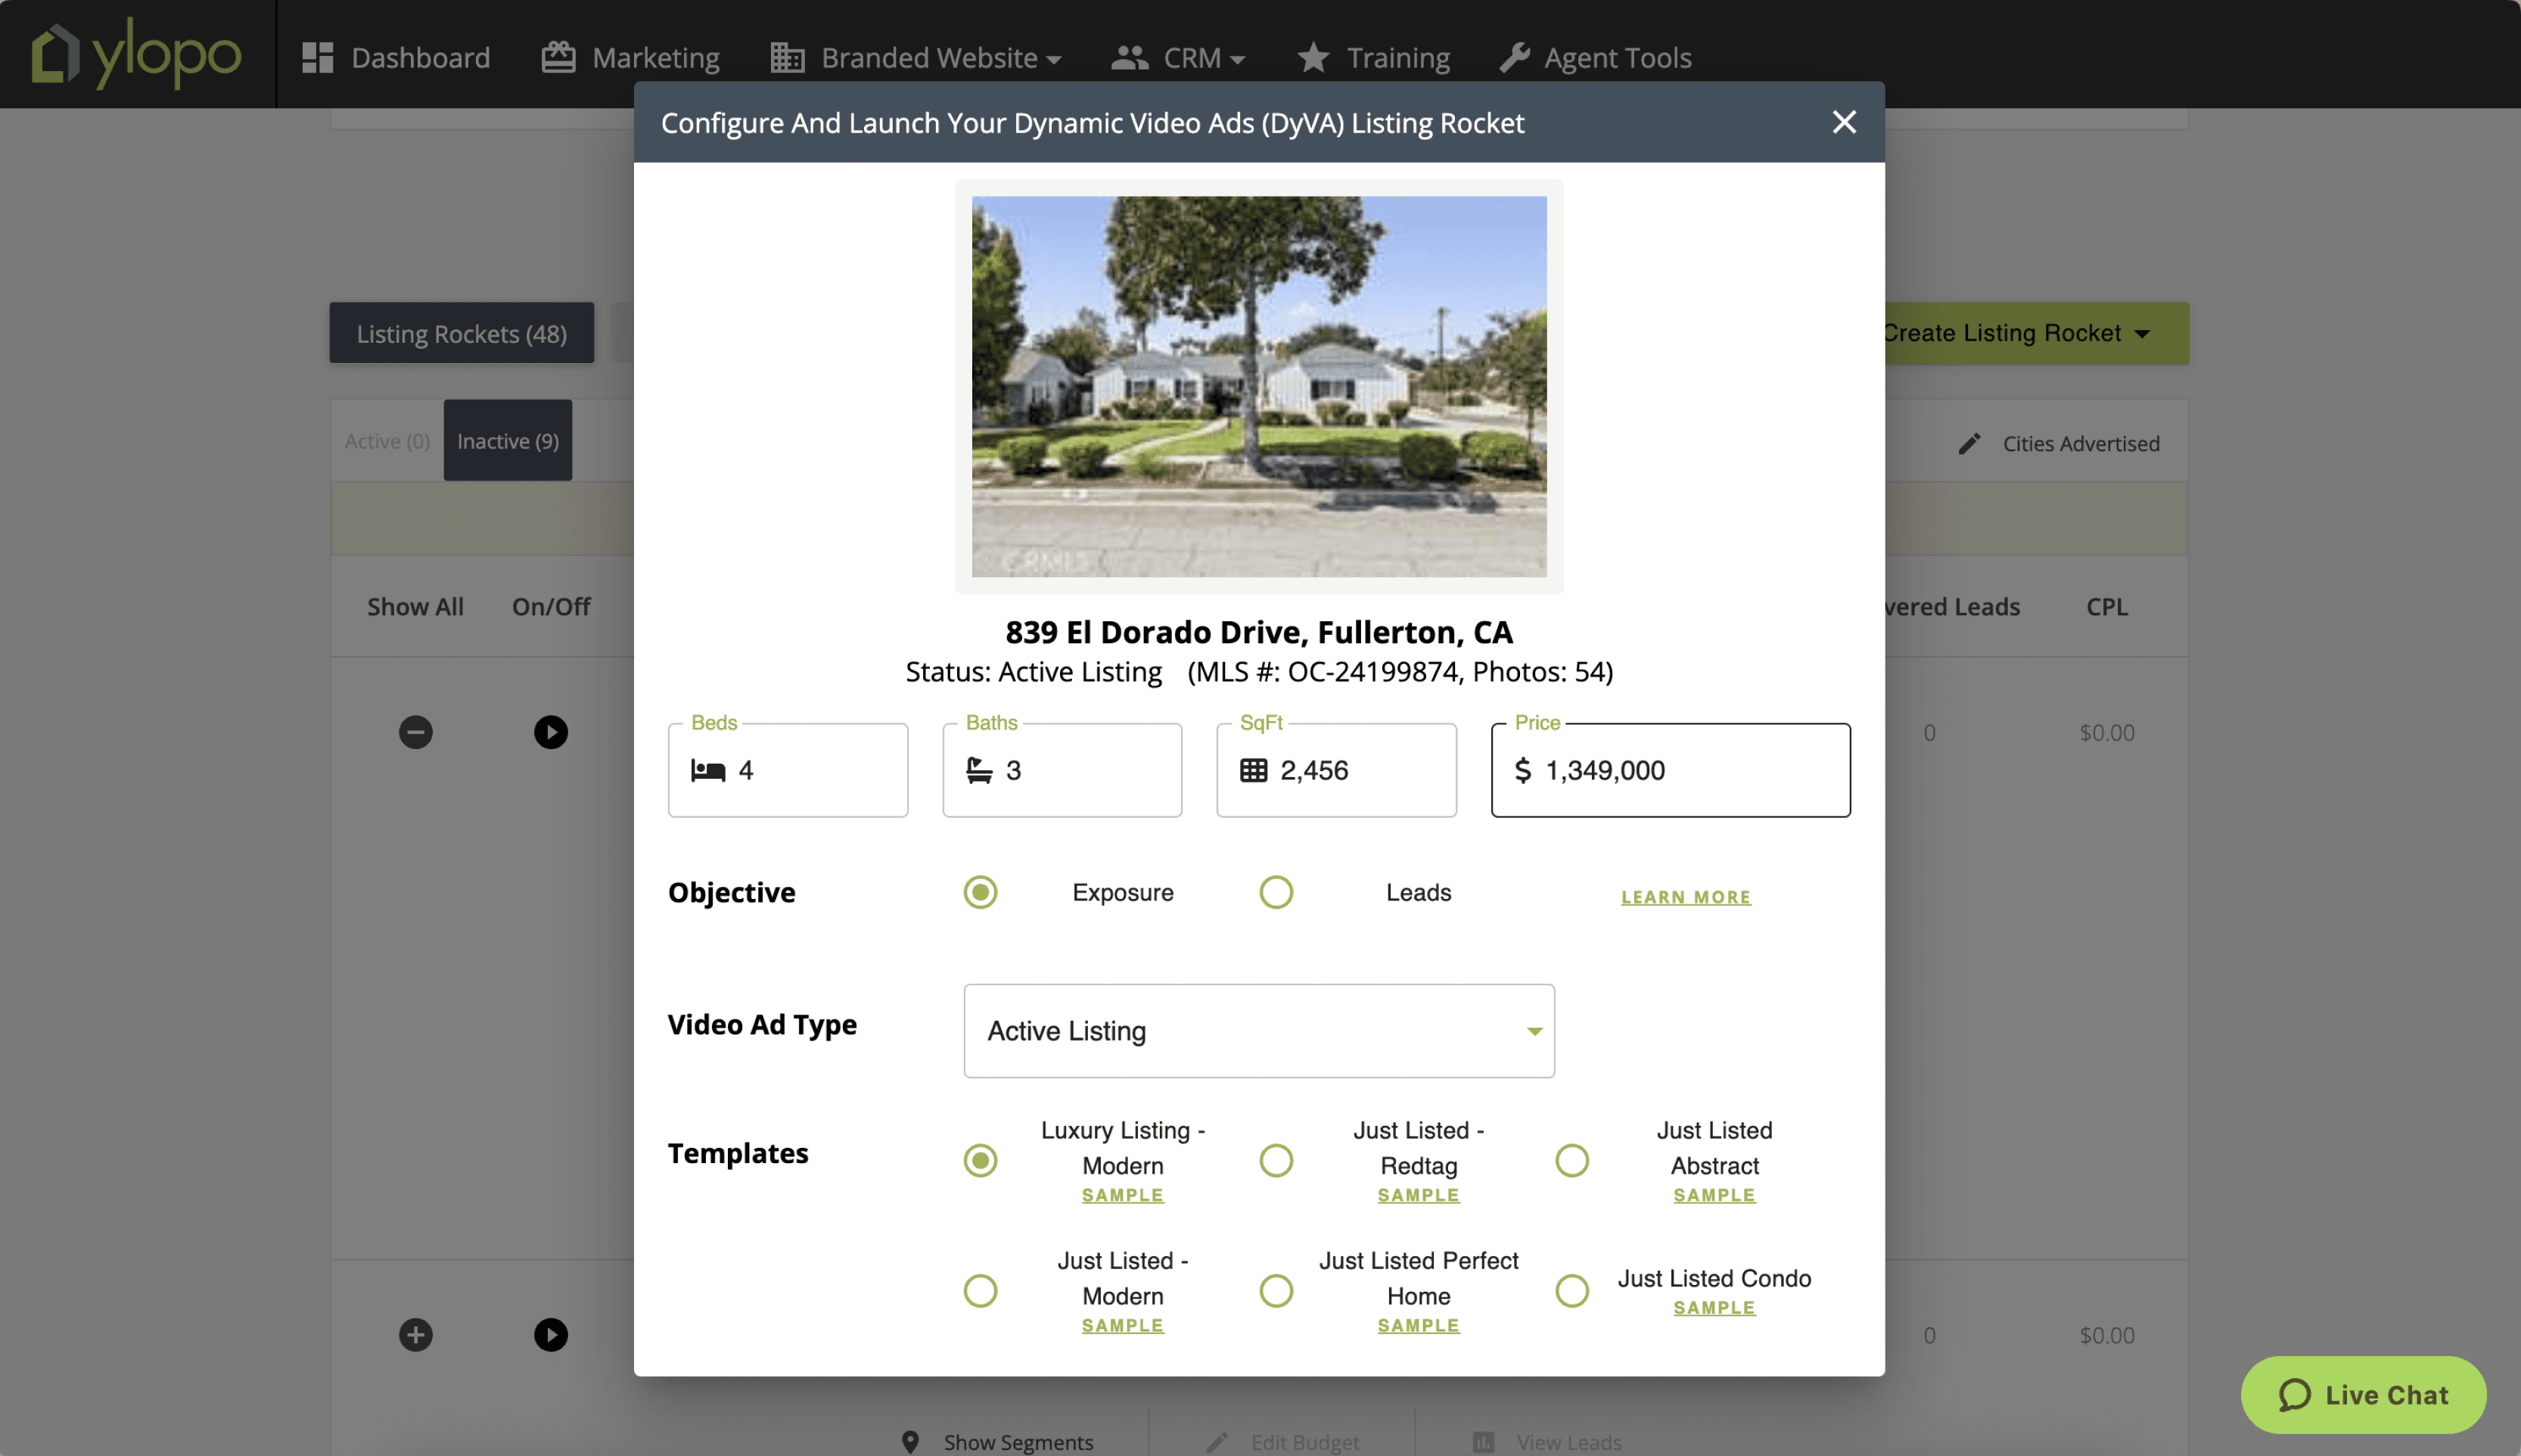Click the Learn More link
The height and width of the screenshot is (1456, 2521).
click(1685, 897)
